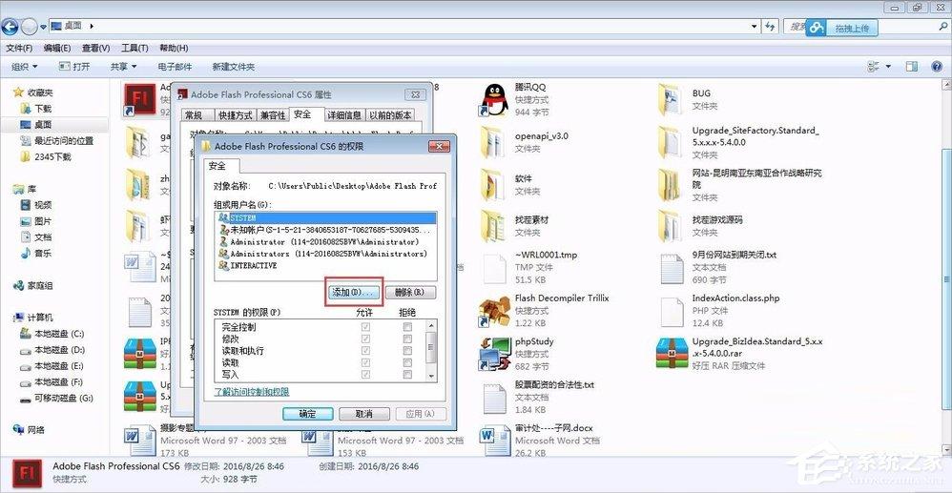Open the 音乐 library in sidebar
The height and width of the screenshot is (493, 952).
43,254
